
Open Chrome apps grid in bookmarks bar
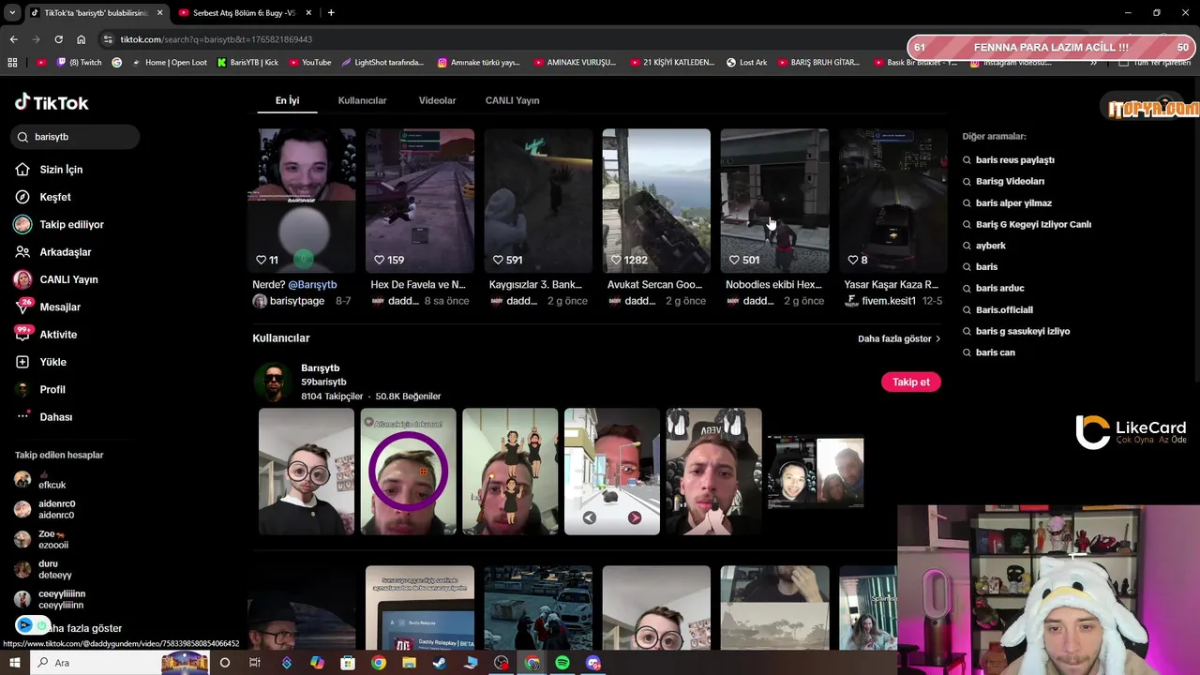(x=12, y=63)
